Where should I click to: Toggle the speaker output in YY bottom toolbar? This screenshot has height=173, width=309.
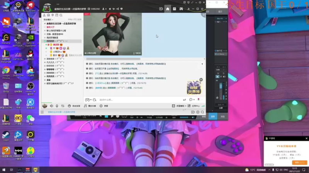click(x=51, y=106)
